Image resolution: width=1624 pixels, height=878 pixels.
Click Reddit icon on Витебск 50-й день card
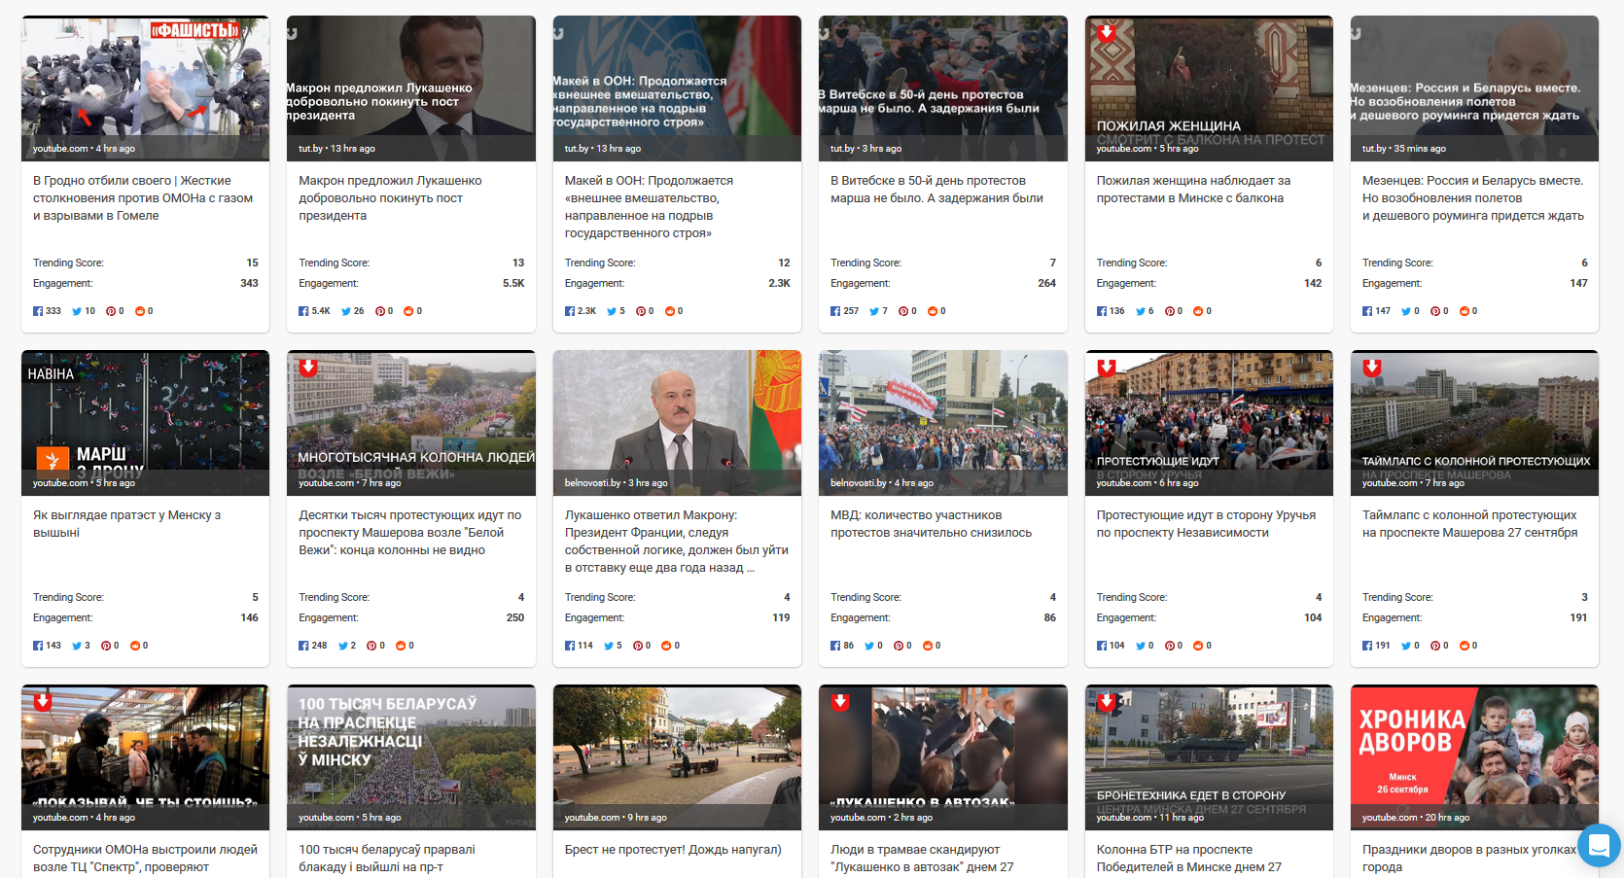tap(933, 311)
